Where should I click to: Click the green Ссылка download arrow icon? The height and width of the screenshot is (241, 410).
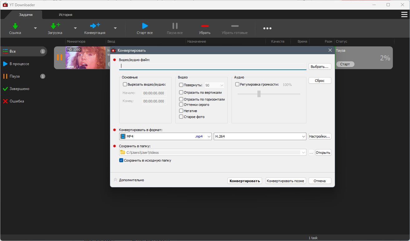pos(15,26)
